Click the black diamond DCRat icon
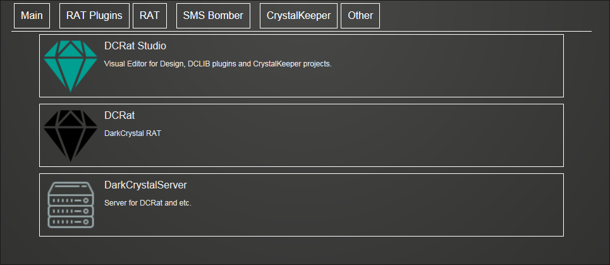 click(70, 136)
